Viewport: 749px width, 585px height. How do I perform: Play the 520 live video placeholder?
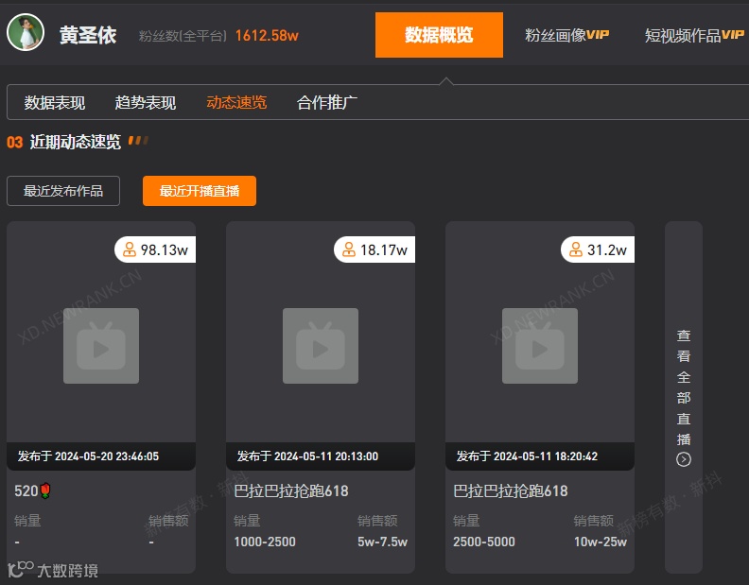[x=101, y=346]
